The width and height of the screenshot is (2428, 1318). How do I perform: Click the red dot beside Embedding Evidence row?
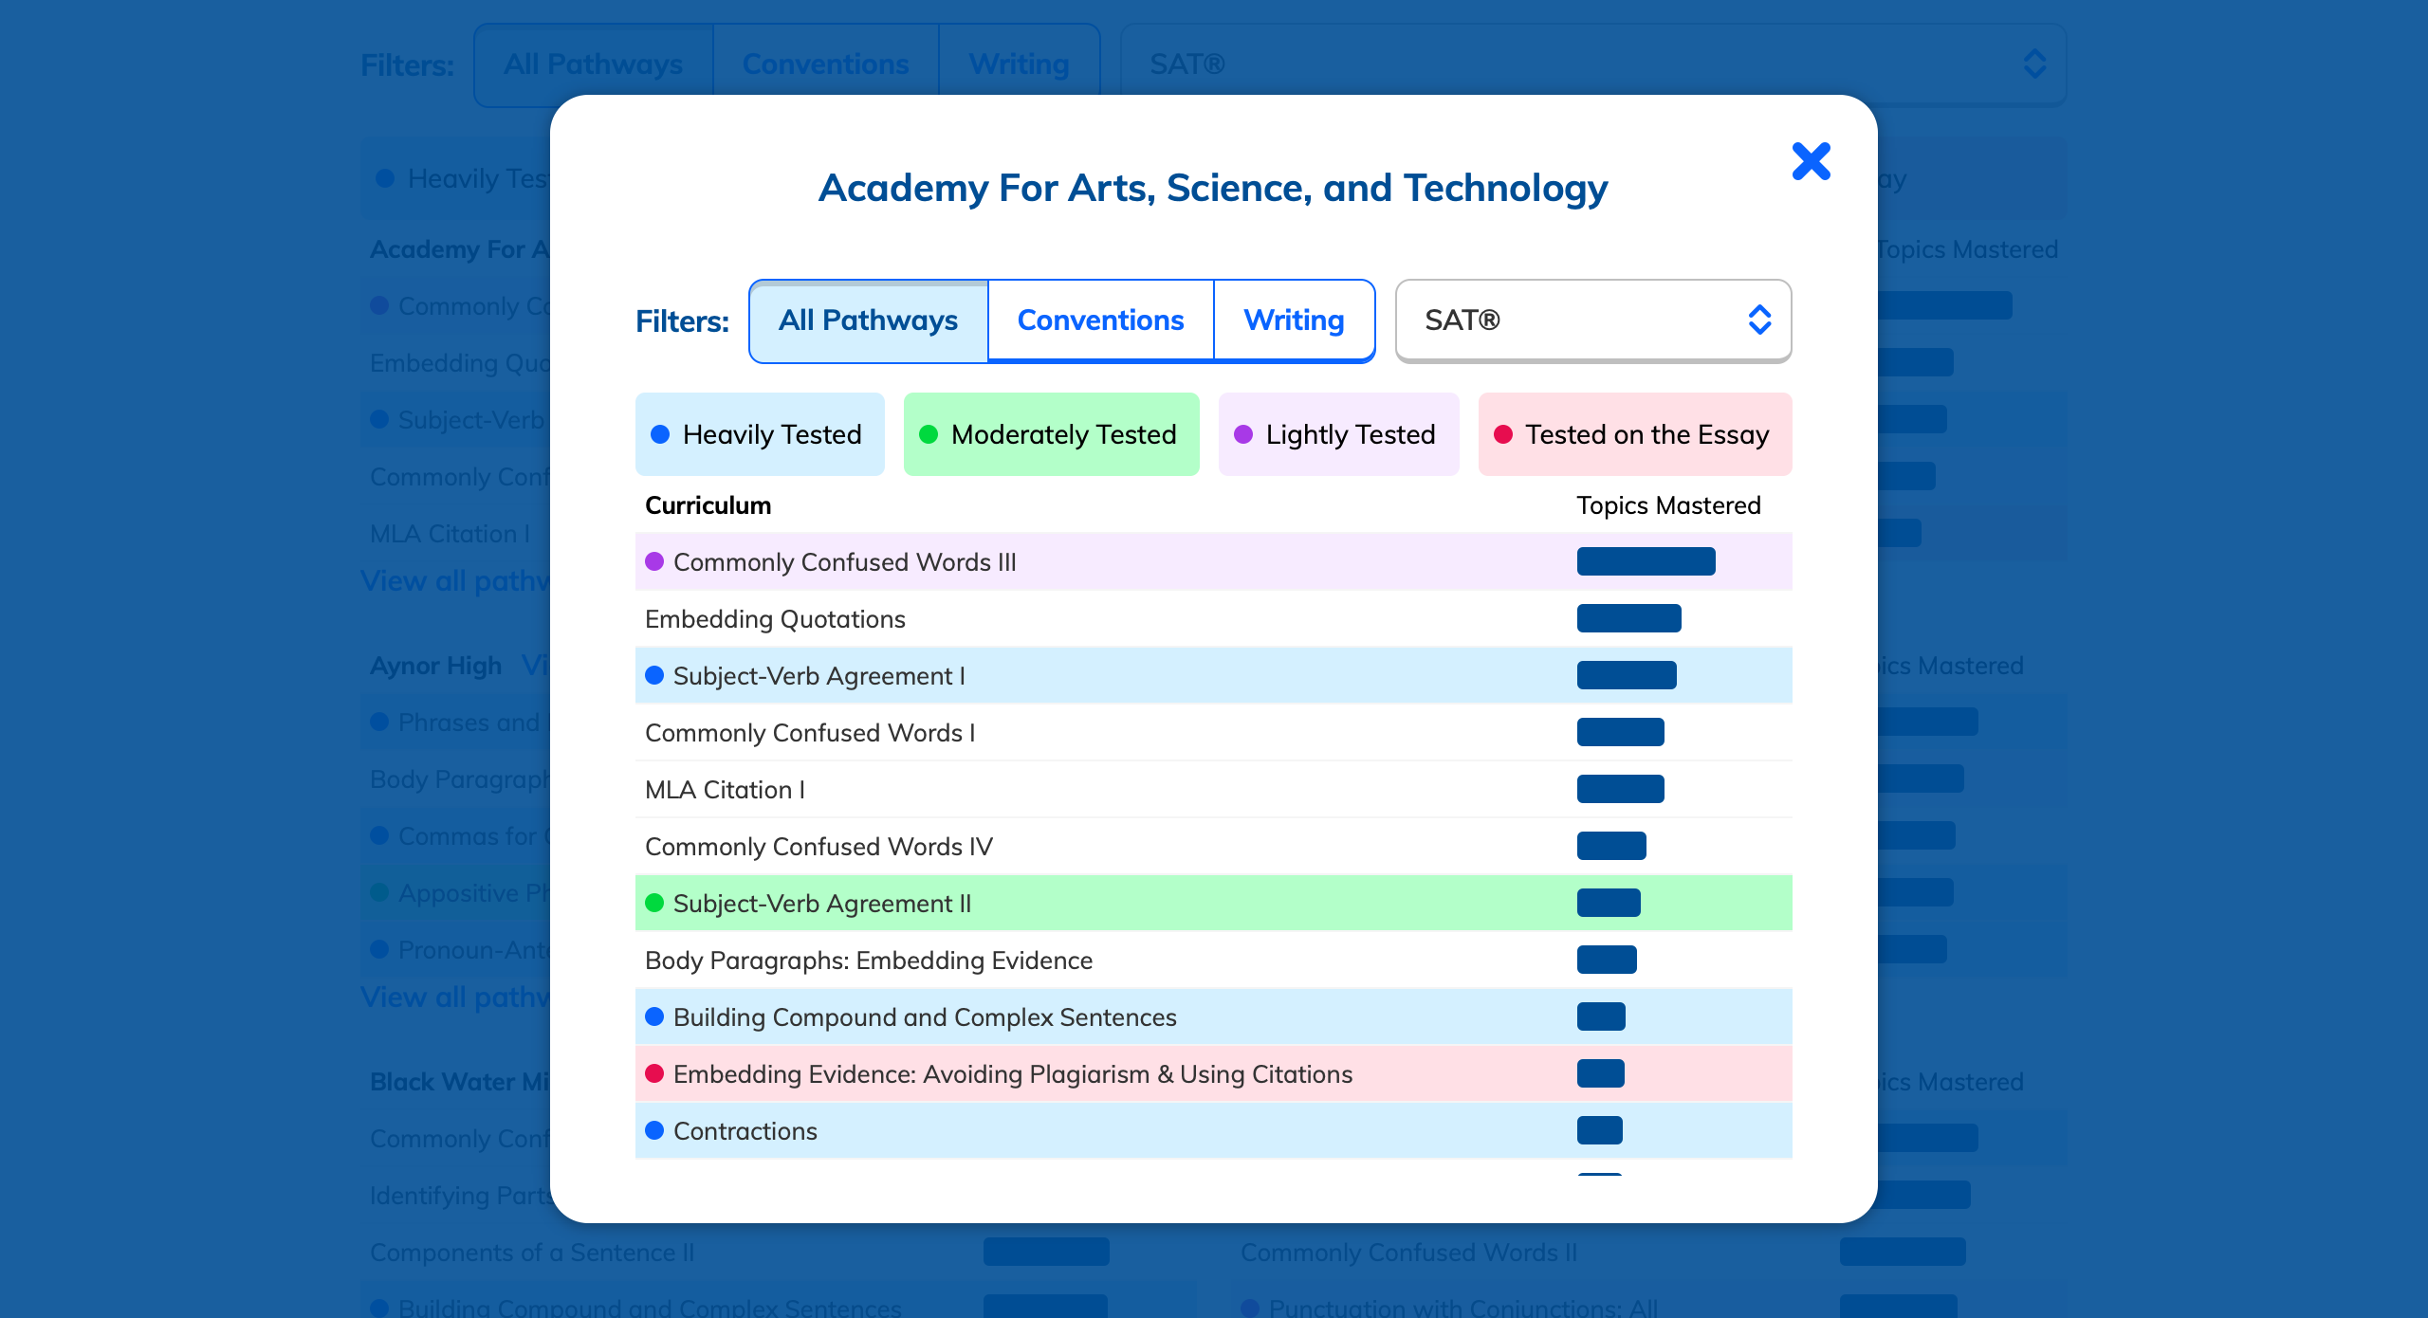(654, 1073)
